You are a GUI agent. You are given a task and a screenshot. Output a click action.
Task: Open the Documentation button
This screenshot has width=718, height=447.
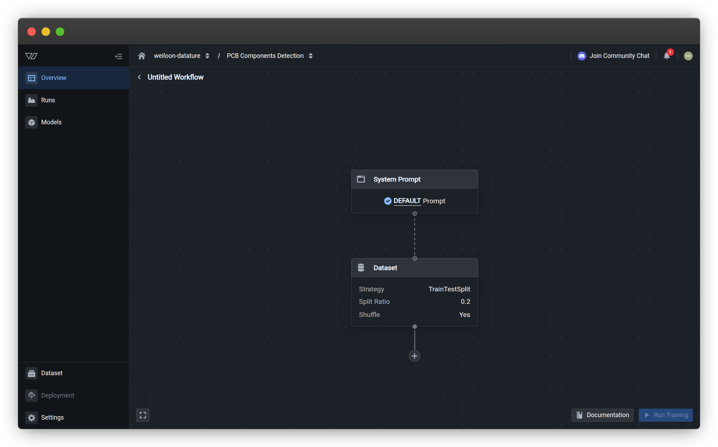(x=602, y=415)
